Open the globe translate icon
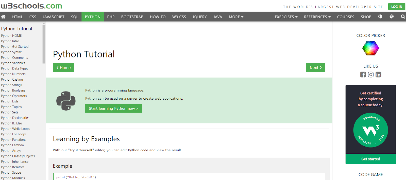 click(392, 16)
